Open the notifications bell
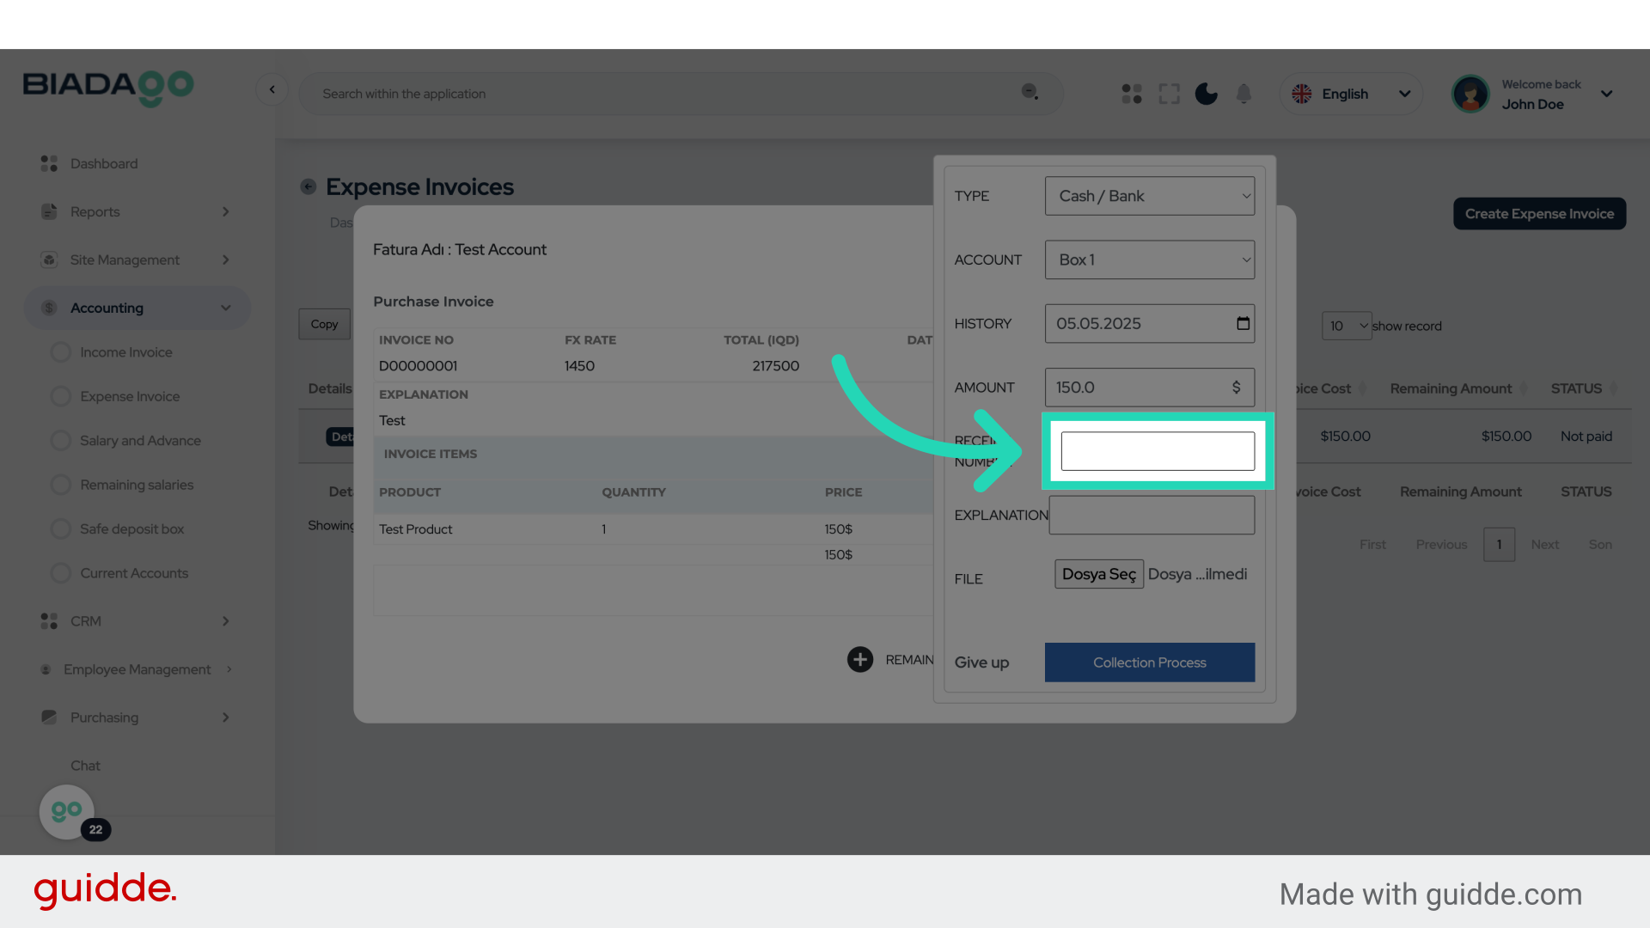 click(1244, 94)
